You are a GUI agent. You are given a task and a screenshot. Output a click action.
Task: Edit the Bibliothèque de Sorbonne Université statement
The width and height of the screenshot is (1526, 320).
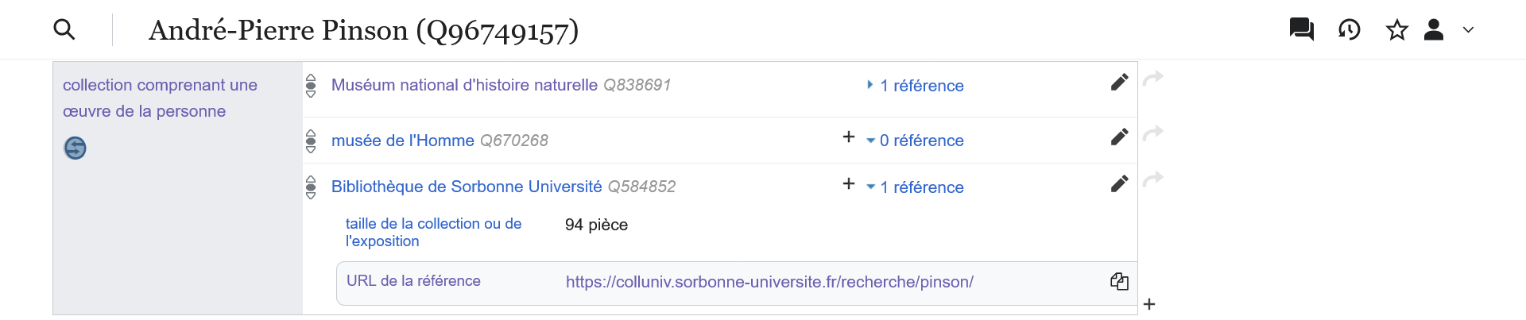coord(1119,183)
